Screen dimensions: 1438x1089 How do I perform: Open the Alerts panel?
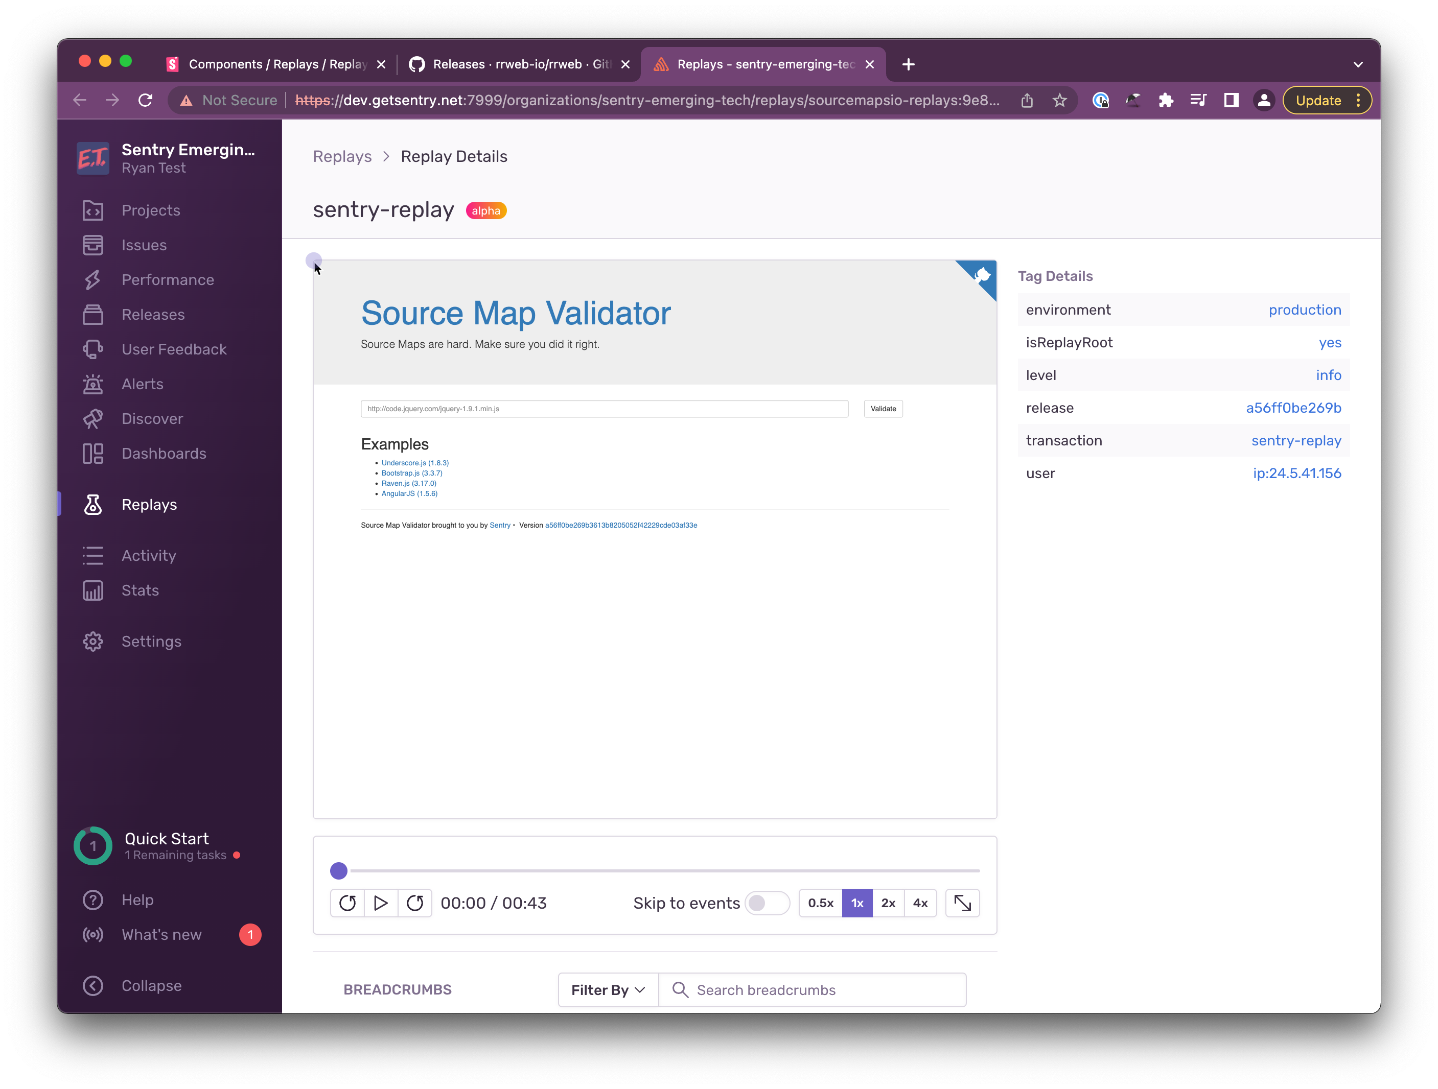[x=94, y=384]
